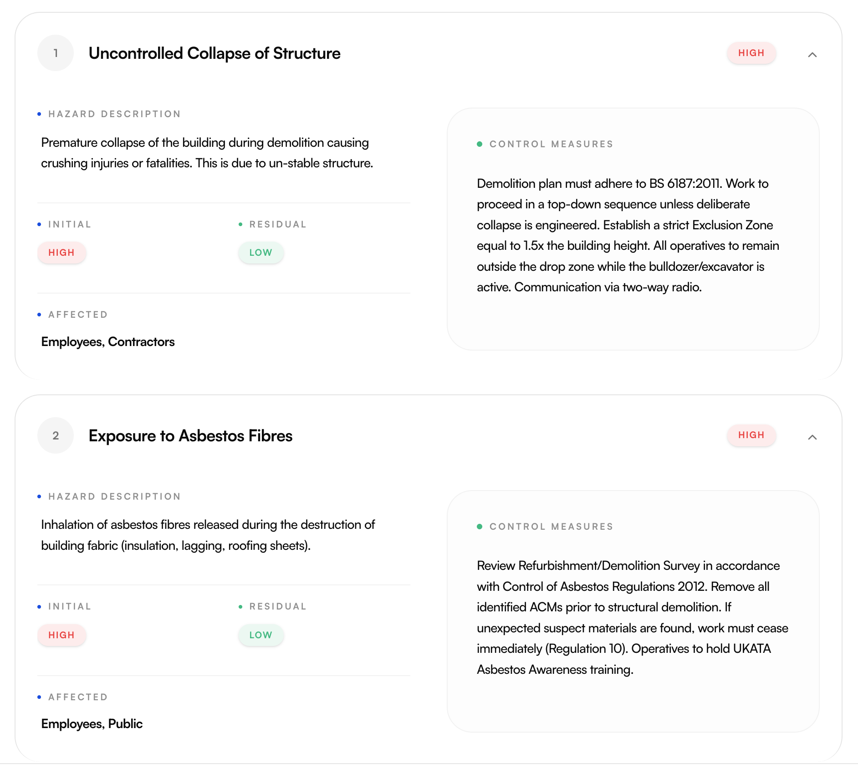Image resolution: width=858 pixels, height=765 pixels.
Task: Collapse the Exposure to Asbestos Fibres card
Action: (x=813, y=436)
